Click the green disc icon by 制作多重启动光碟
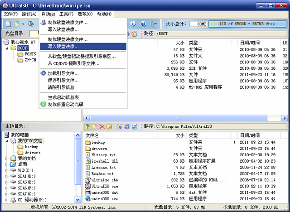 43,104
